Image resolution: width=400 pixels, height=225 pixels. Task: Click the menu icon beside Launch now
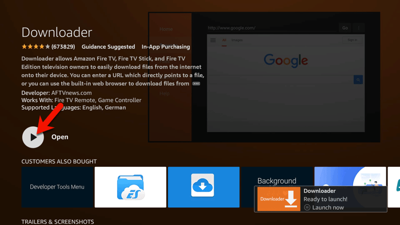307,207
